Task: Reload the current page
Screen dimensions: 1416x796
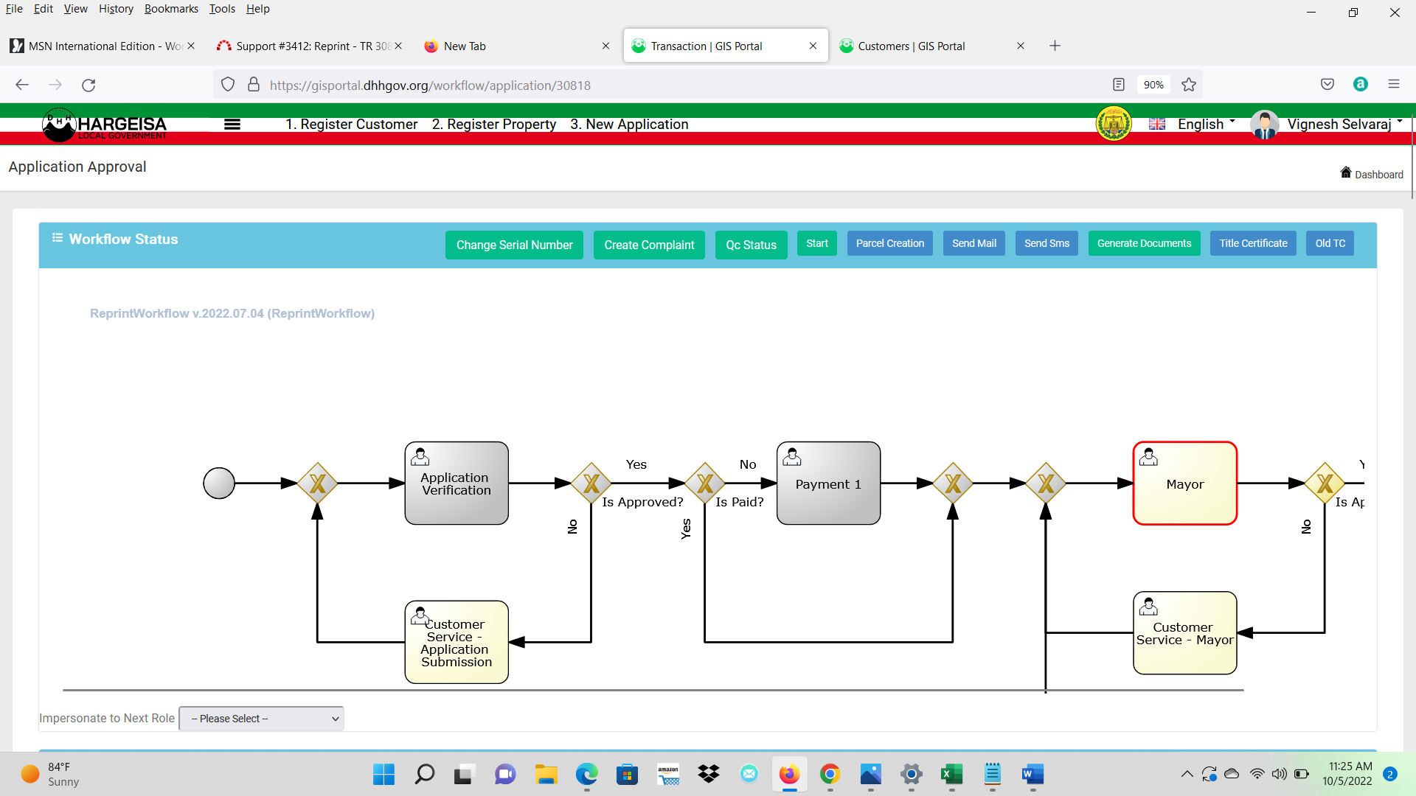Action: [x=88, y=85]
